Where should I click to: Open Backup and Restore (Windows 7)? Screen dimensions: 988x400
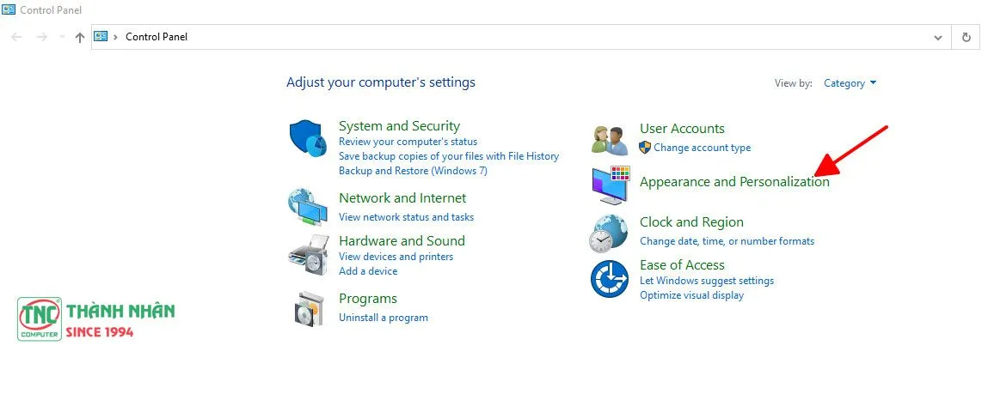pyautogui.click(x=413, y=171)
